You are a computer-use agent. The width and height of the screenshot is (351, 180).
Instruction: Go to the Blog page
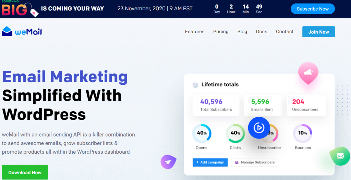click(242, 32)
